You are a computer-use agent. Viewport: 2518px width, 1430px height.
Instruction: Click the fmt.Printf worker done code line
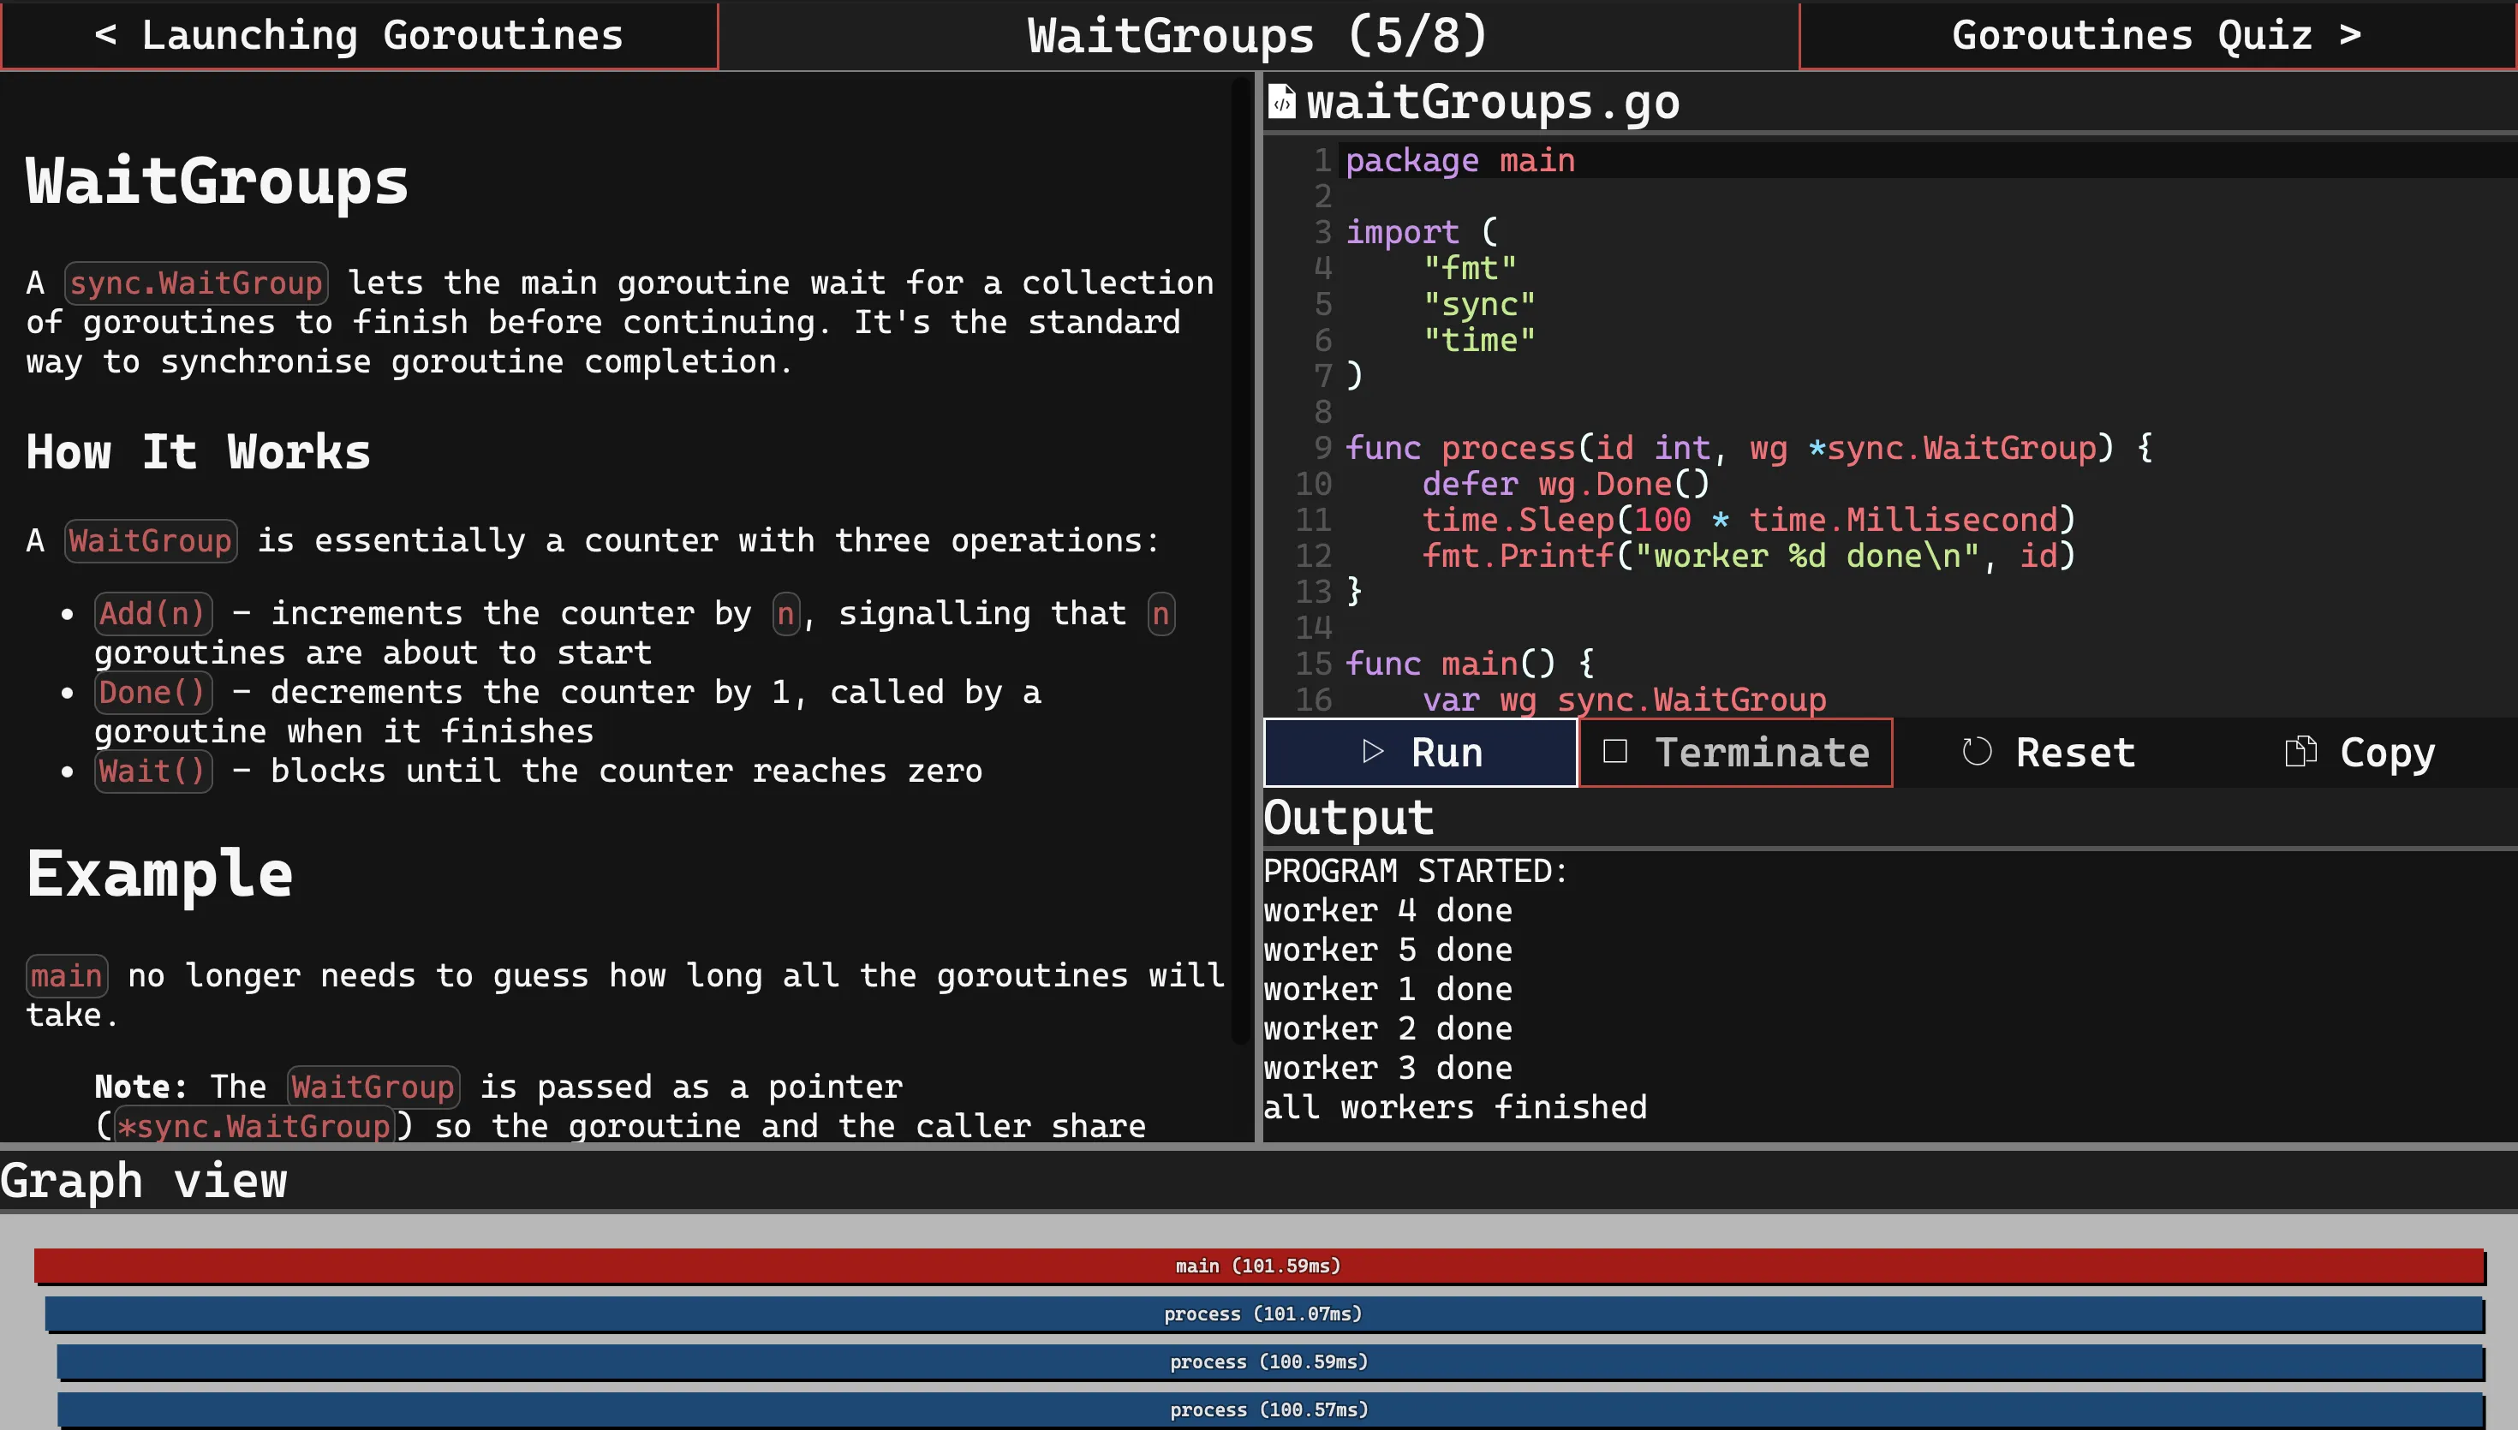click(x=1748, y=557)
